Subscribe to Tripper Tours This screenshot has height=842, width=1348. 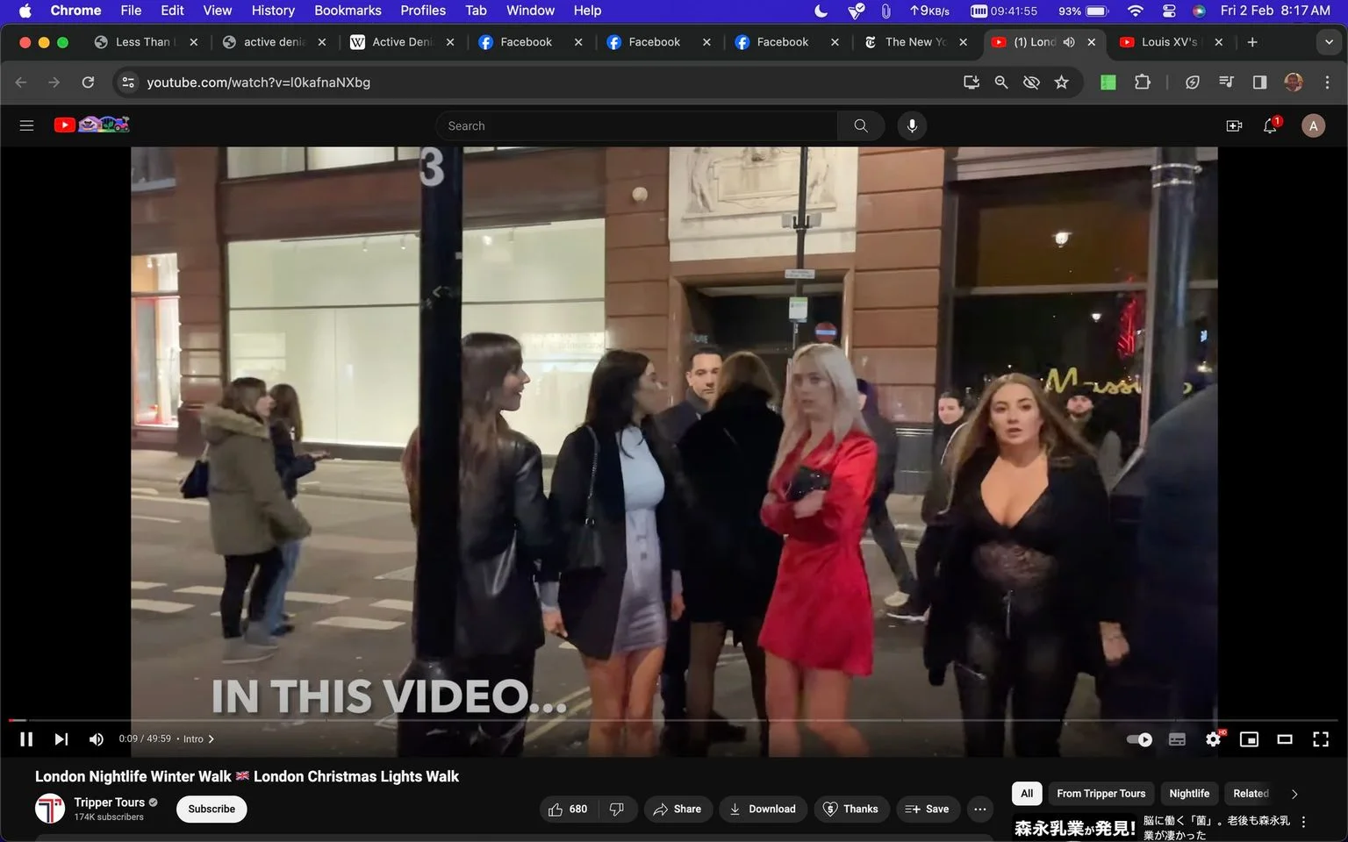click(x=212, y=809)
